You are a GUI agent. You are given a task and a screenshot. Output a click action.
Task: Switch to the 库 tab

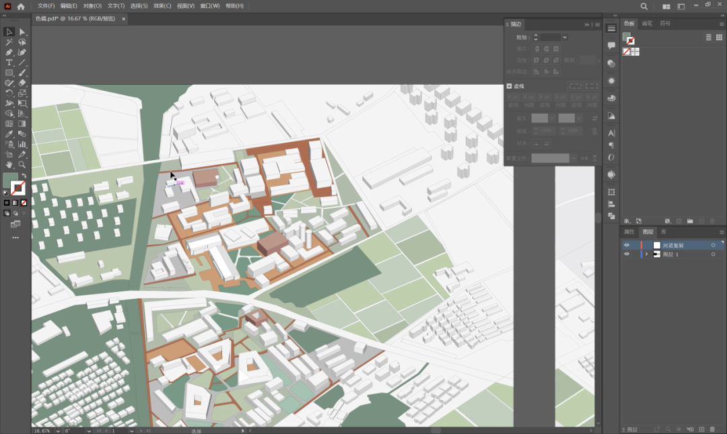tap(664, 231)
